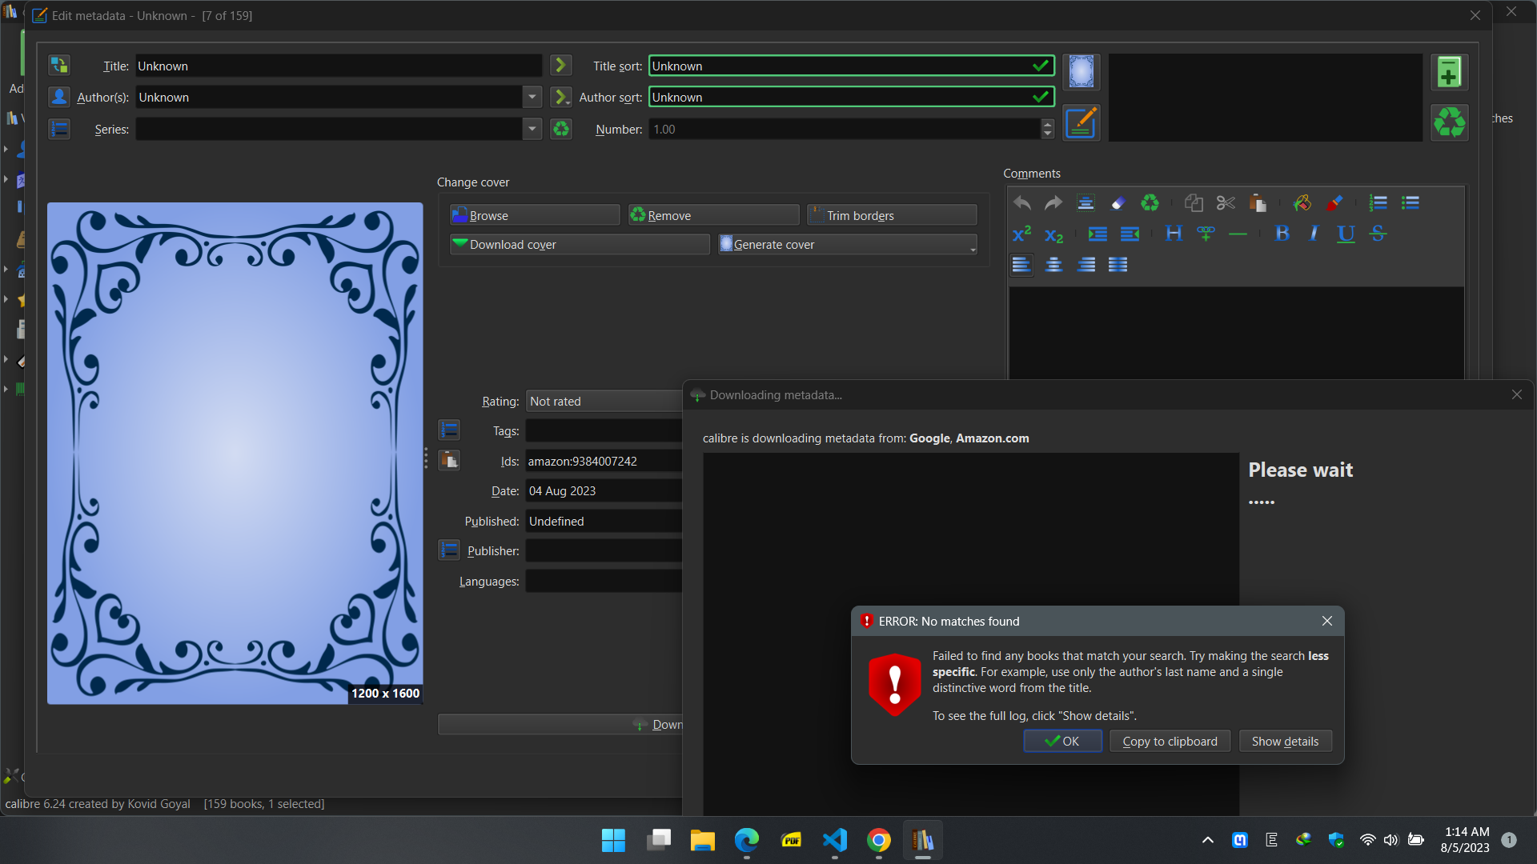This screenshot has height=864, width=1537.
Task: Click OK in the error dialog
Action: click(1062, 742)
